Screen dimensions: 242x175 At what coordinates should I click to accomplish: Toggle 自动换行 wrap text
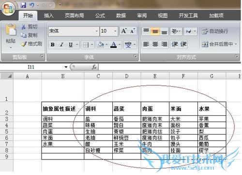click(215, 31)
